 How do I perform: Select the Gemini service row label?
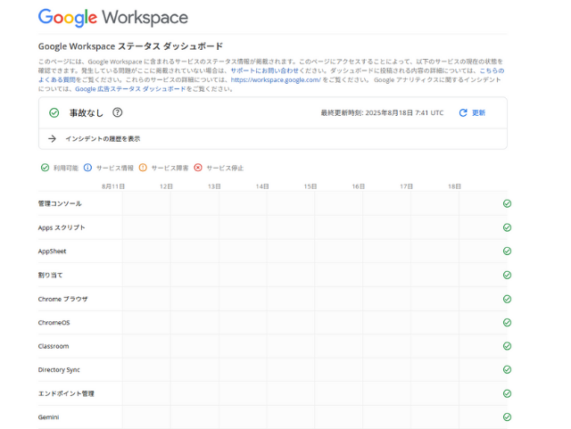[50, 417]
